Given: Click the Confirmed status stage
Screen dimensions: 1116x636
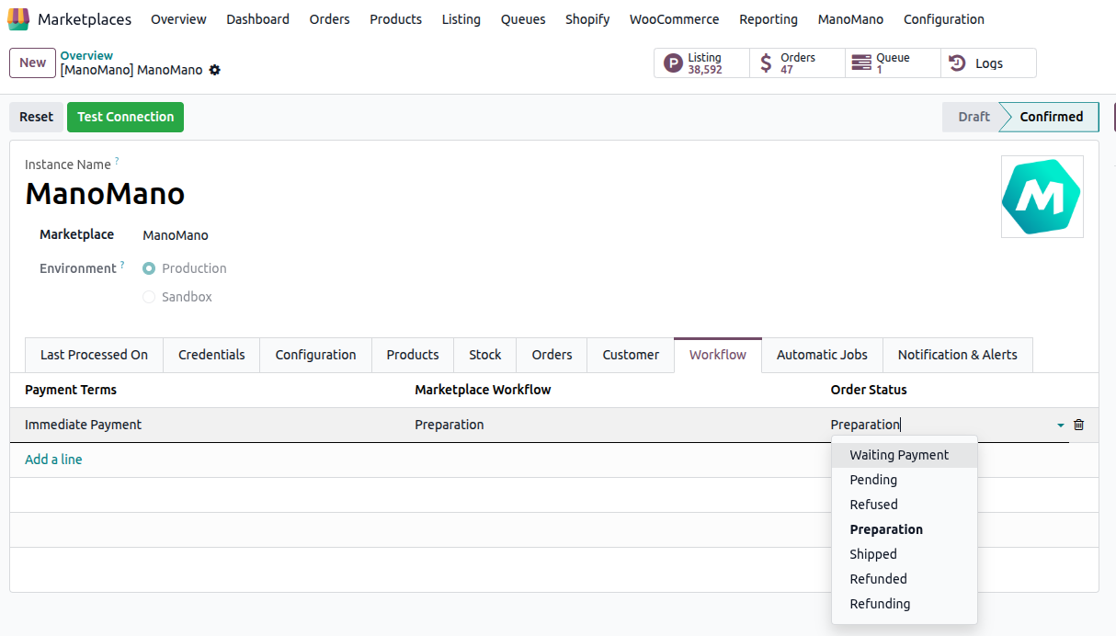Looking at the screenshot, I should coord(1051,117).
